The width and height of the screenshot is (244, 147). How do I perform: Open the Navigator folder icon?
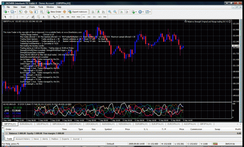(31, 12)
